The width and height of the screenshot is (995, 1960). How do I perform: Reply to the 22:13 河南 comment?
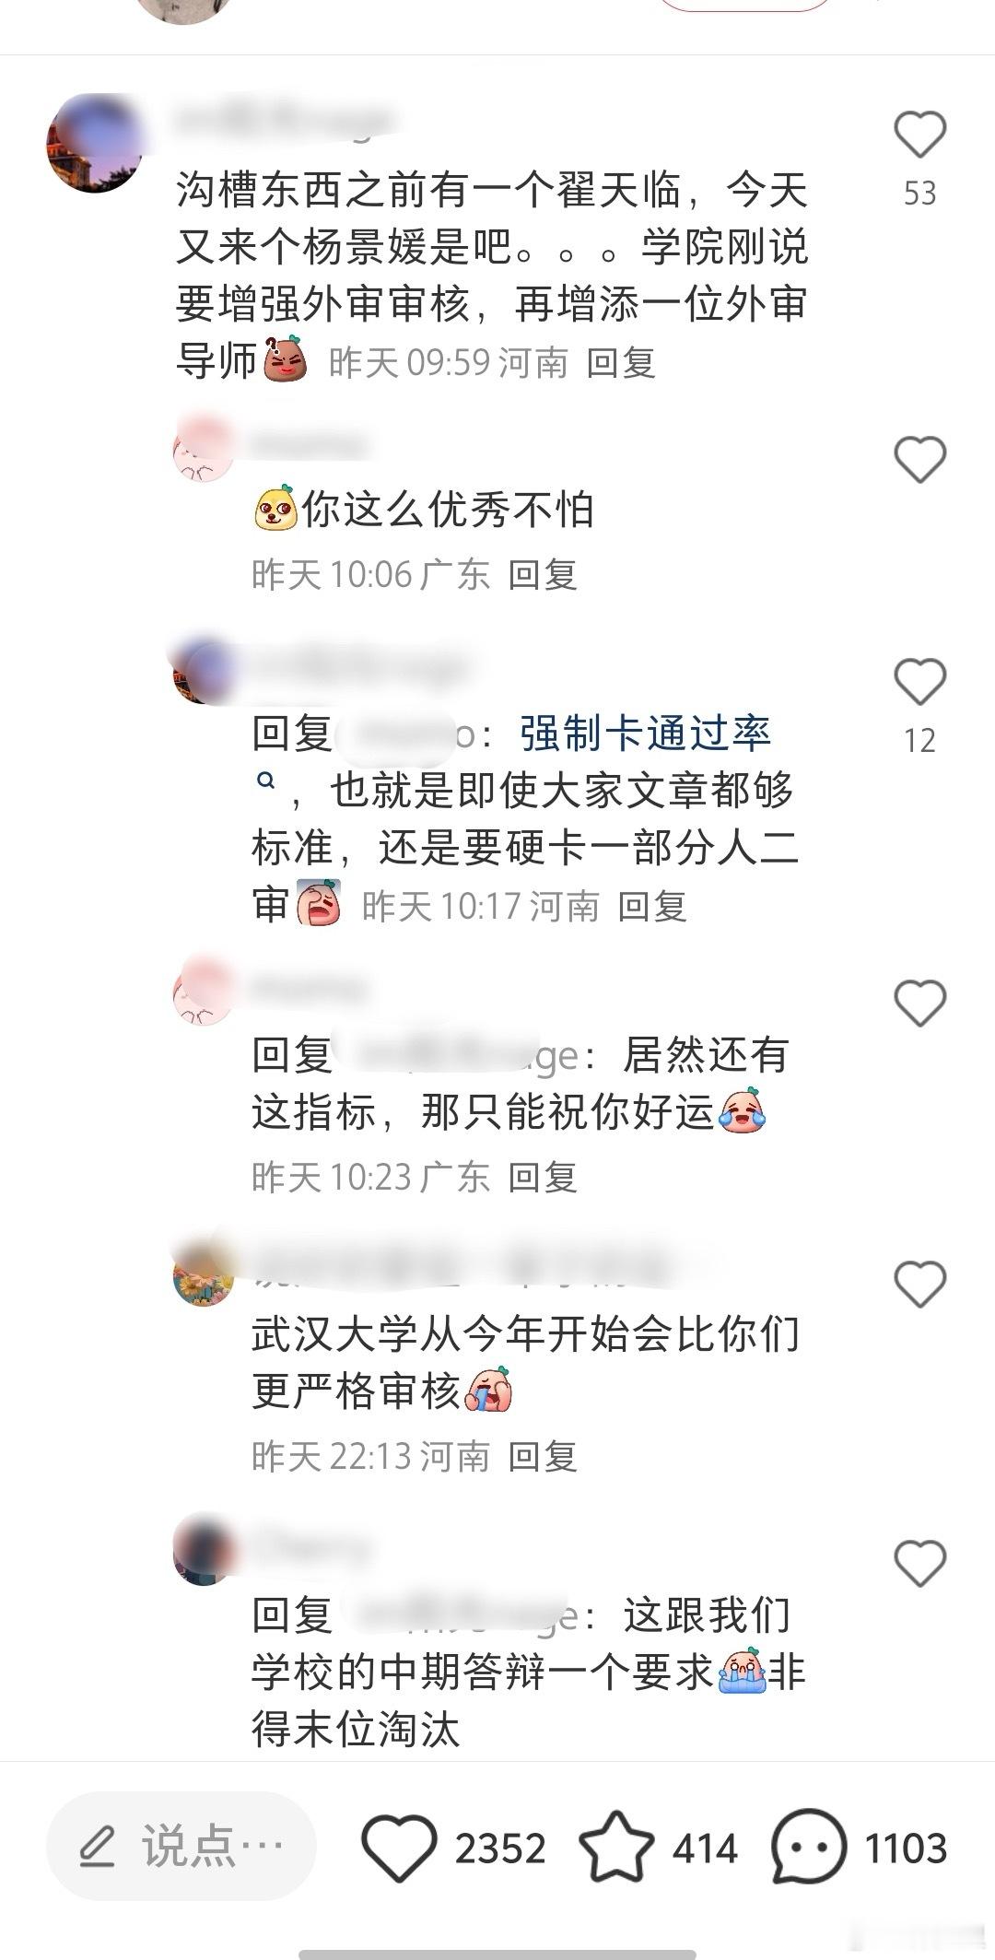(543, 1457)
